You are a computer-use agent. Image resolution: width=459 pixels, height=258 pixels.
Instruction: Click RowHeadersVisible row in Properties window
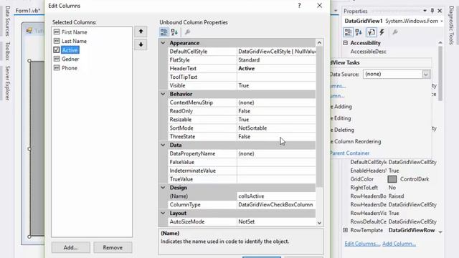(393, 213)
